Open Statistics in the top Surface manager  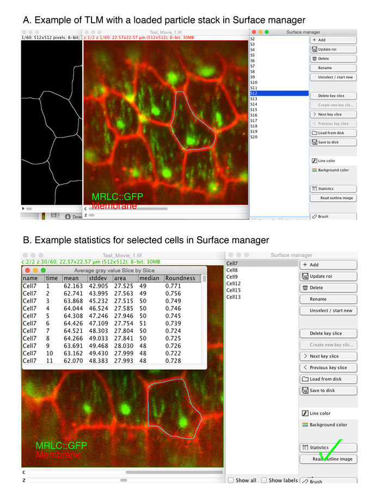333,189
